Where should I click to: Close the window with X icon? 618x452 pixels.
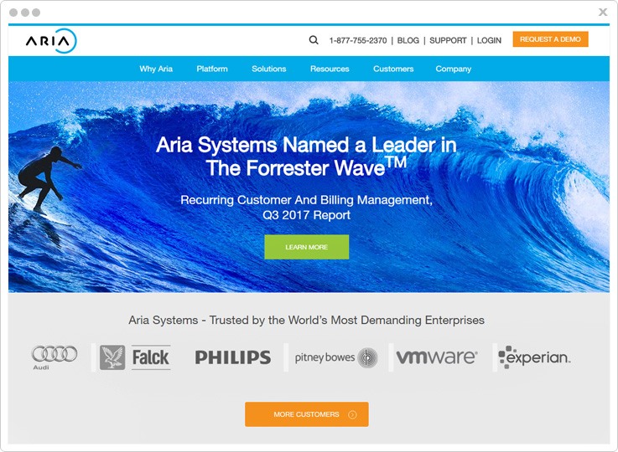[x=603, y=13]
